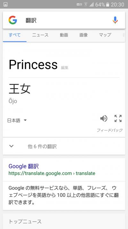Open the 日本語 language dropdown
Image resolution: width=128 pixels, height=229 pixels.
[x=17, y=120]
